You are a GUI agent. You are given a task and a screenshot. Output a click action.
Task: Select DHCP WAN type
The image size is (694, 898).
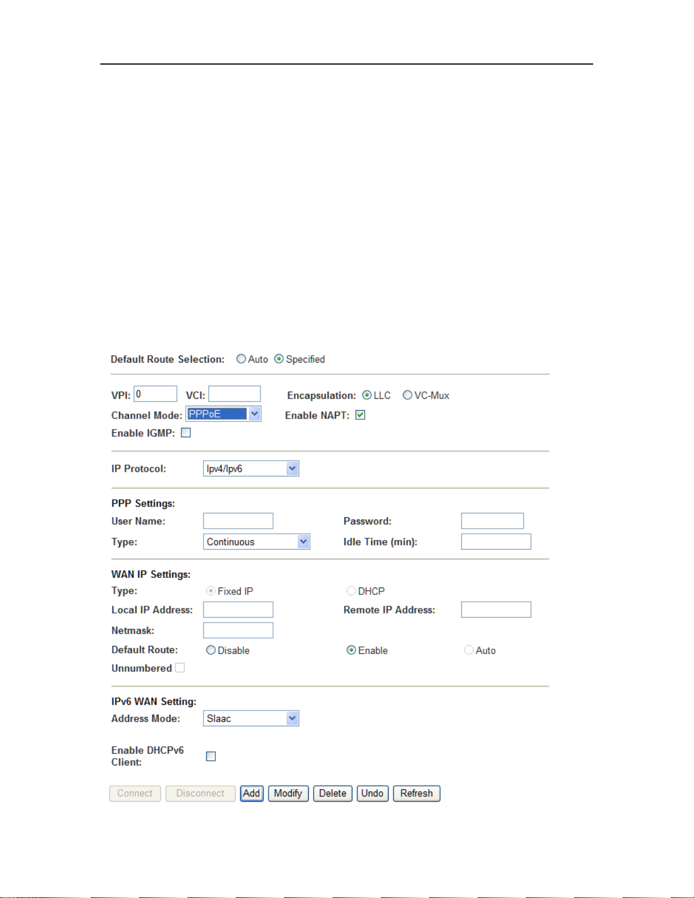click(351, 591)
